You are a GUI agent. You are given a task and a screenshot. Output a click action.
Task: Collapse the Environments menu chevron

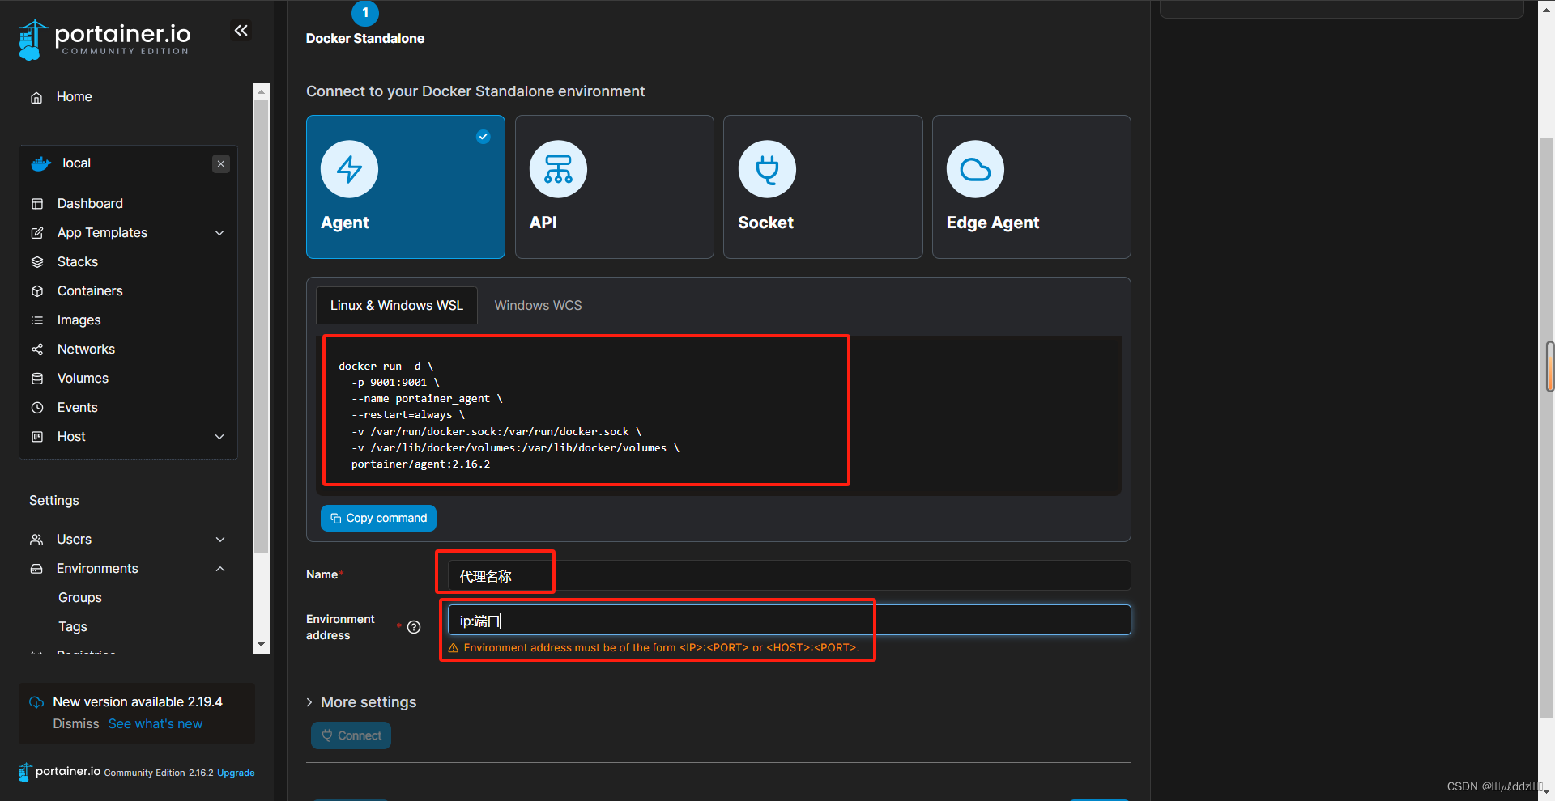[x=220, y=569]
